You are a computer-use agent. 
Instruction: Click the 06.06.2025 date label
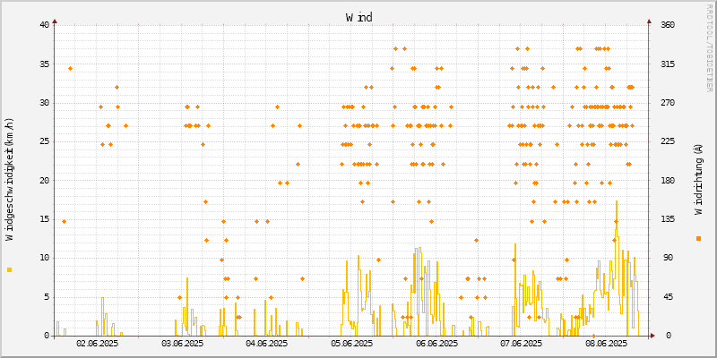[436, 344]
